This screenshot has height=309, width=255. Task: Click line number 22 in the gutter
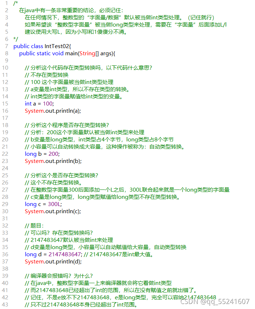(x=5, y=154)
